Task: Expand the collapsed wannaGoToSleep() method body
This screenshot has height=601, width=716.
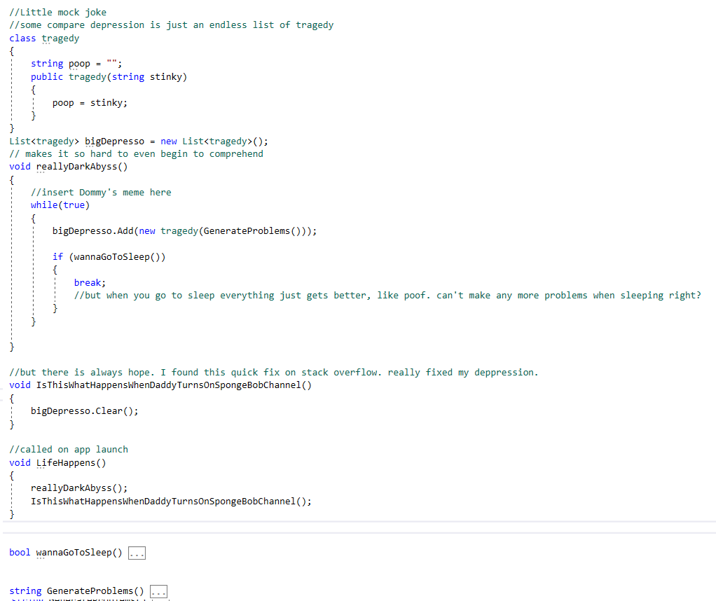Action: point(137,553)
